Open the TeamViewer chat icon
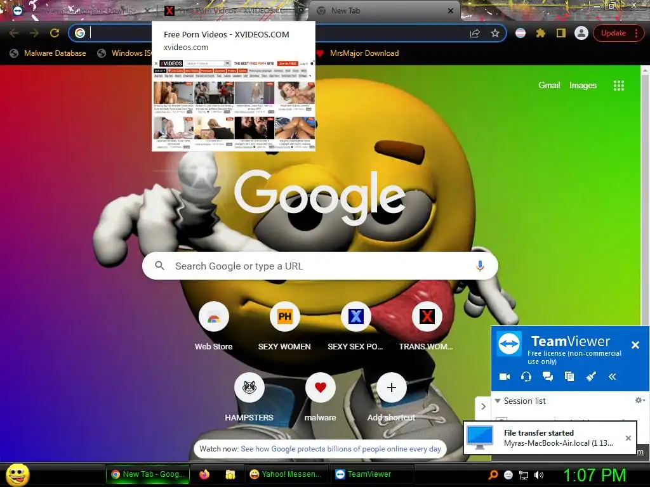This screenshot has width=650, height=487. (x=548, y=377)
